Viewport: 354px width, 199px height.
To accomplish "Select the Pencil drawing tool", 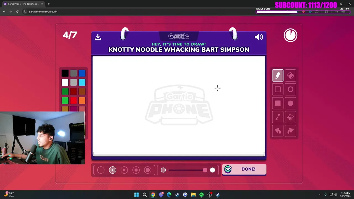I will (x=278, y=75).
